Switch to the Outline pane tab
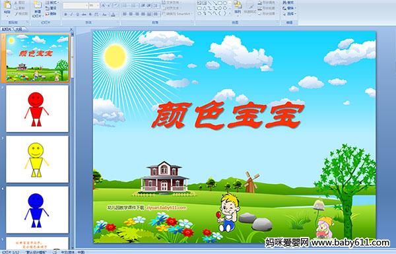Viewport: 396px width, 254px height. pyautogui.click(x=19, y=29)
